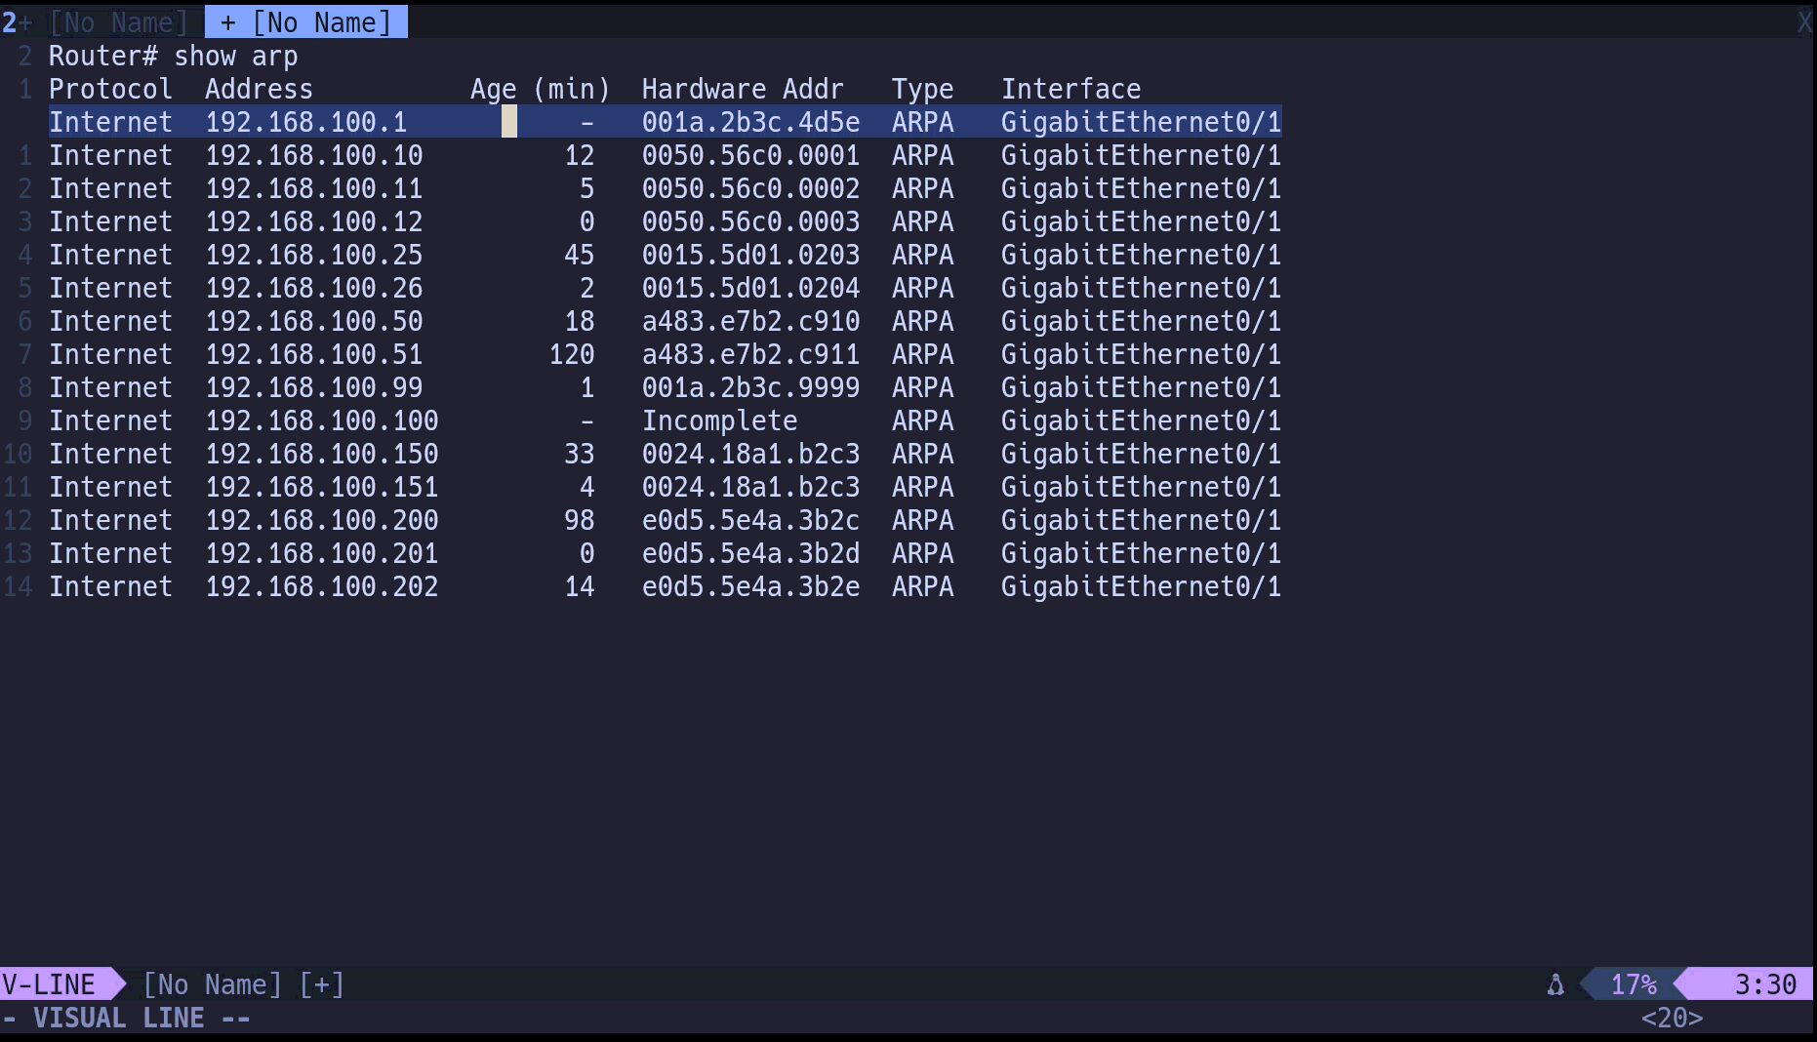
Task: Click age value 33
Action: 580,454
